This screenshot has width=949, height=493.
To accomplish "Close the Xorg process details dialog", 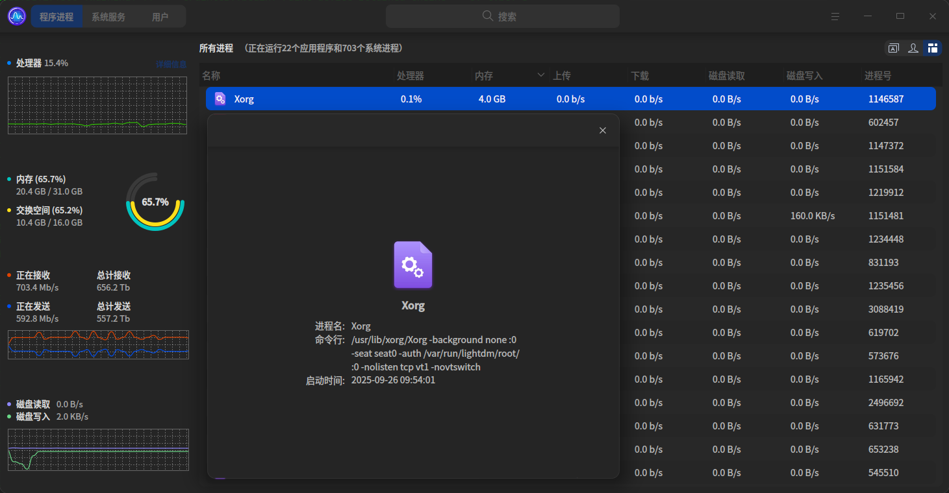I will tap(603, 130).
